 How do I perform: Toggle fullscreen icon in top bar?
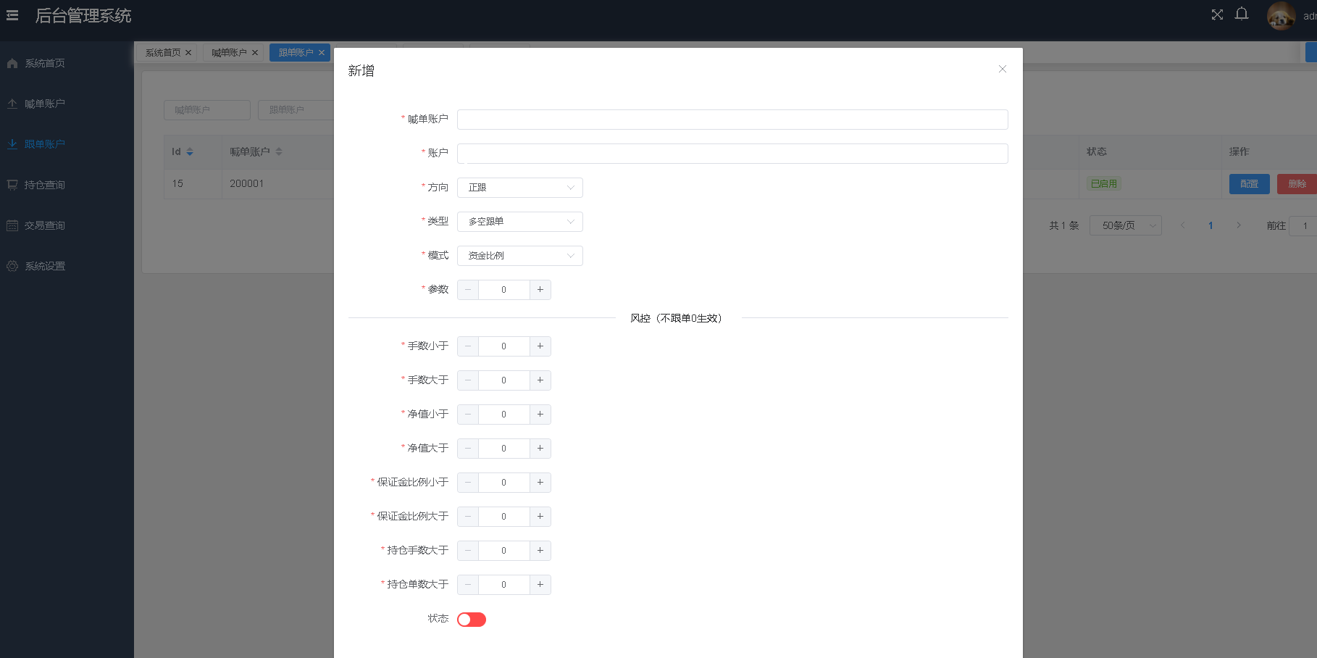[x=1217, y=14]
